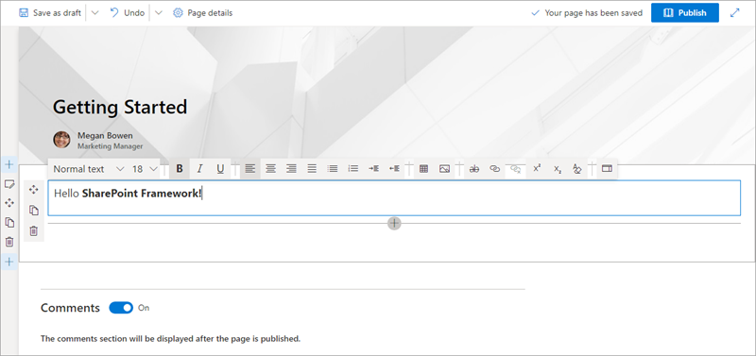
Task: Expand Save as draft options arrow
Action: click(x=95, y=13)
